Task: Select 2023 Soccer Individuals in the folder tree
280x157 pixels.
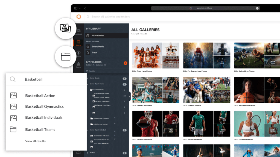Action: (101, 140)
